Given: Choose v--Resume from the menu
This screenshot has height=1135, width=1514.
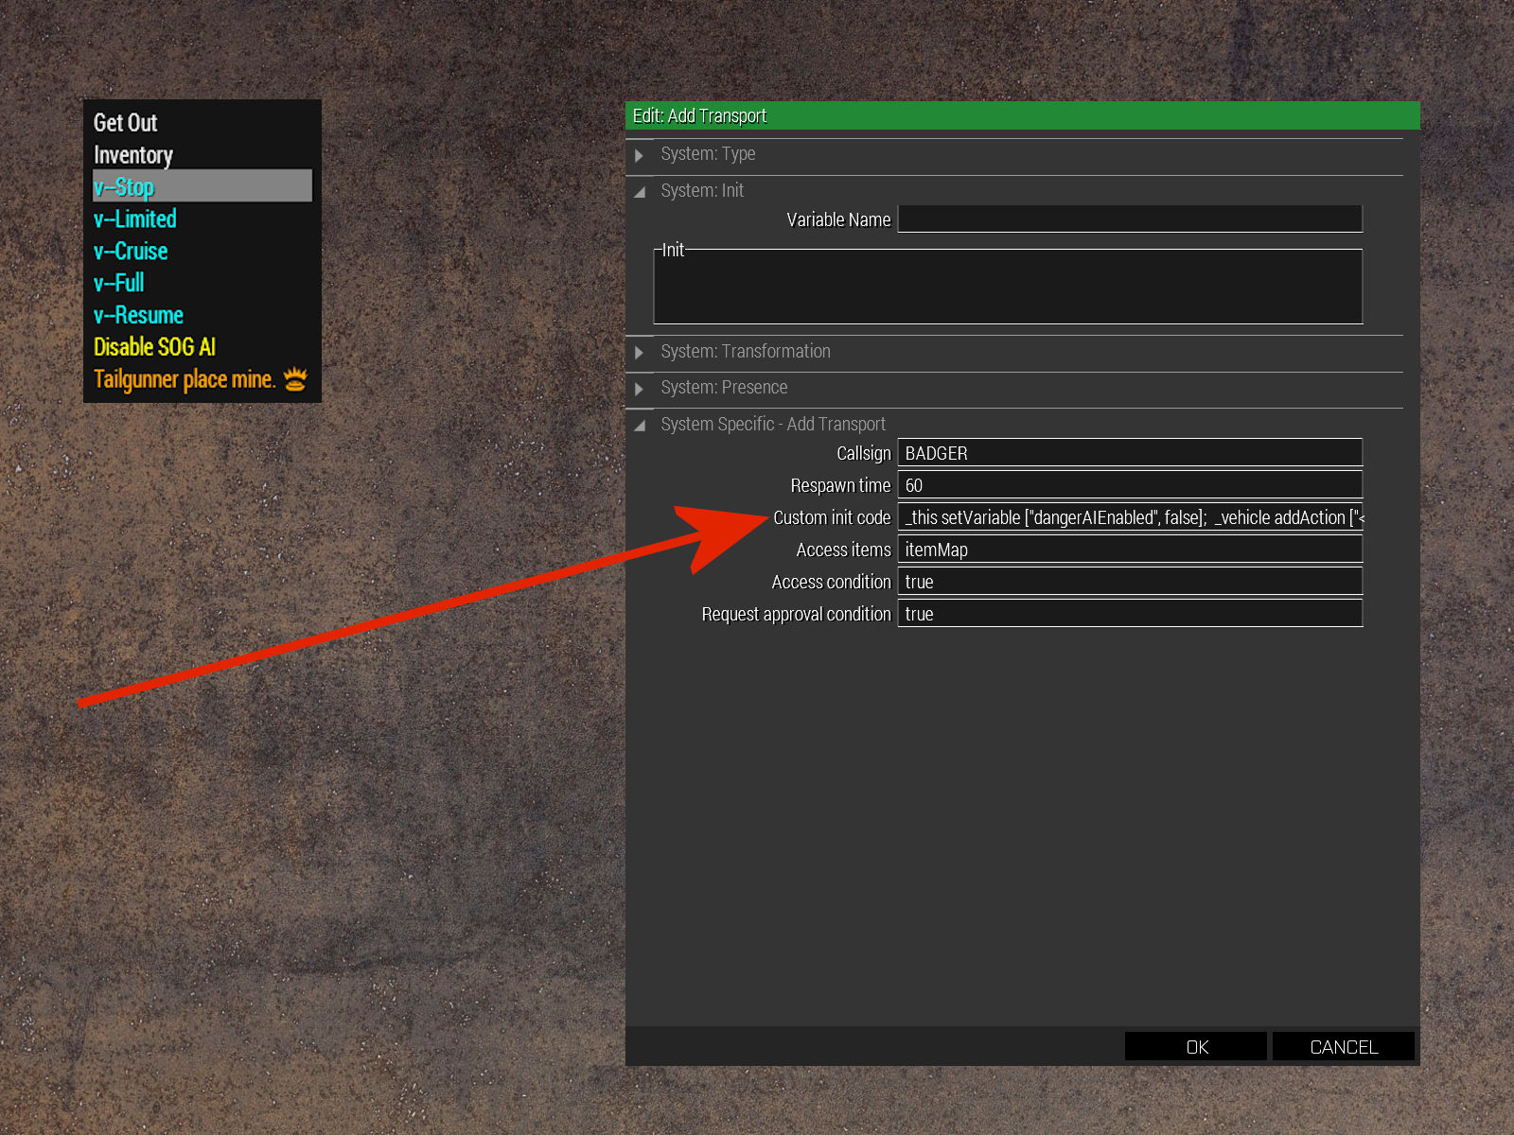Looking at the screenshot, I should tap(138, 315).
